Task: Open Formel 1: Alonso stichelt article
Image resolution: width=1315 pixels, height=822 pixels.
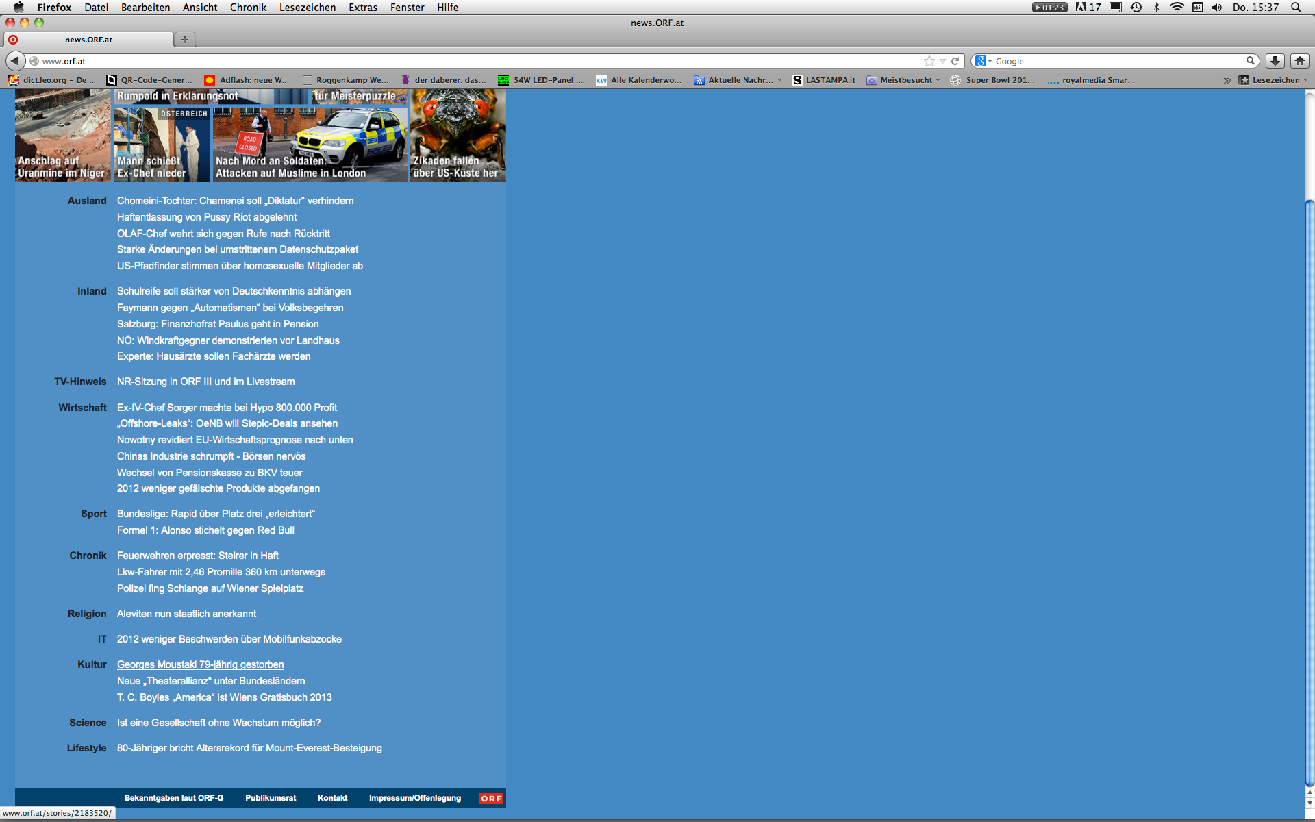Action: [205, 530]
